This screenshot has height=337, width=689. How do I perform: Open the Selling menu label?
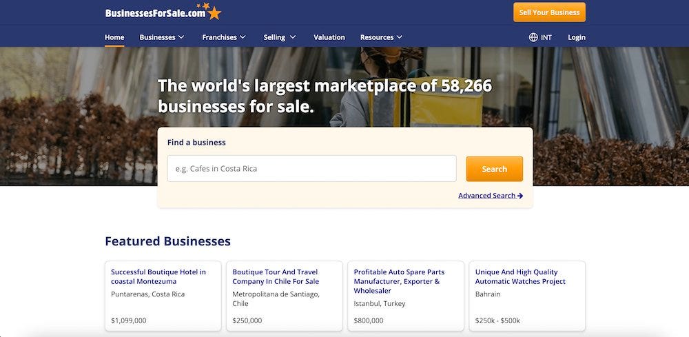tap(274, 37)
